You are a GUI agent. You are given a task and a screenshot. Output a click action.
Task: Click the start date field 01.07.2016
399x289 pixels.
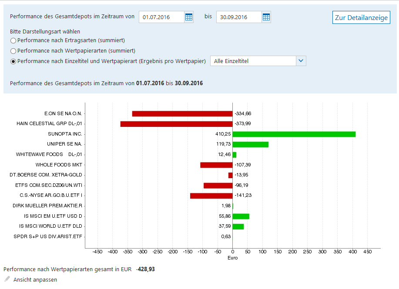coord(161,17)
